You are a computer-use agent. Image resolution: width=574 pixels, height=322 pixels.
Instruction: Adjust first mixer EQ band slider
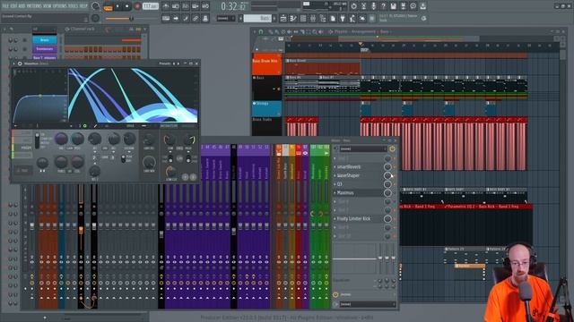coord(380,258)
